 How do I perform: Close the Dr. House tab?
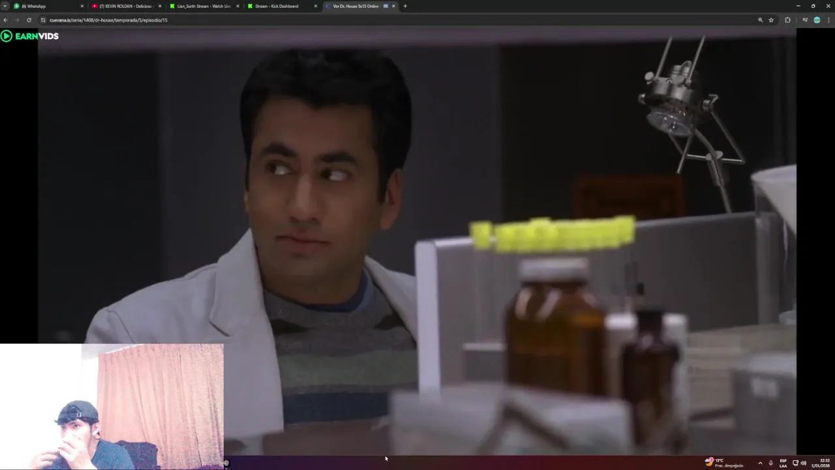click(x=393, y=6)
